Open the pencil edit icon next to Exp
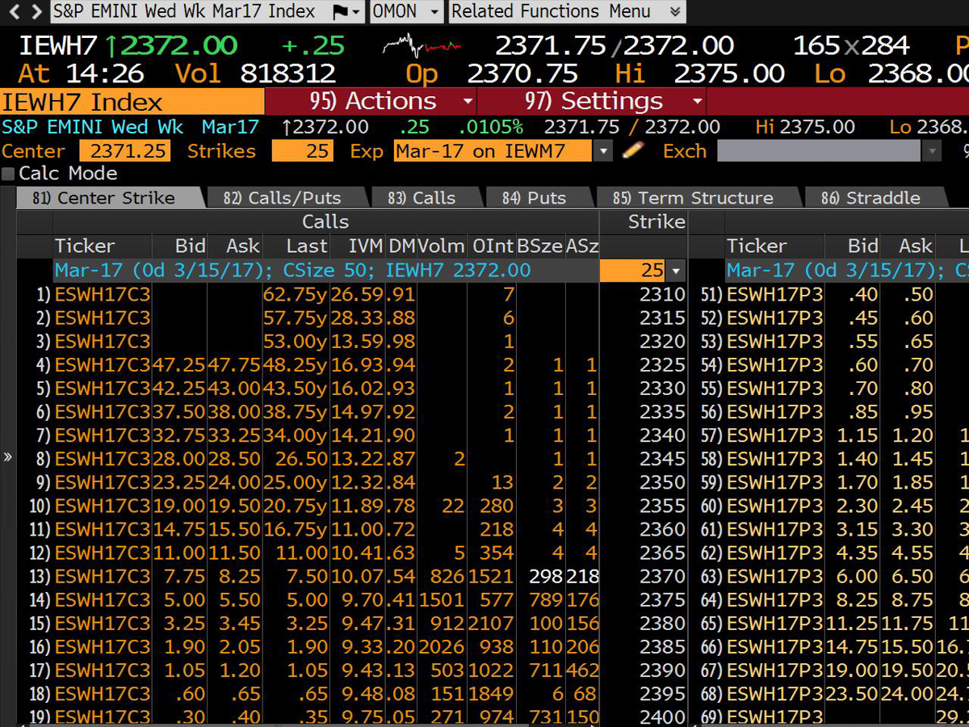The width and height of the screenshot is (969, 727). [633, 150]
